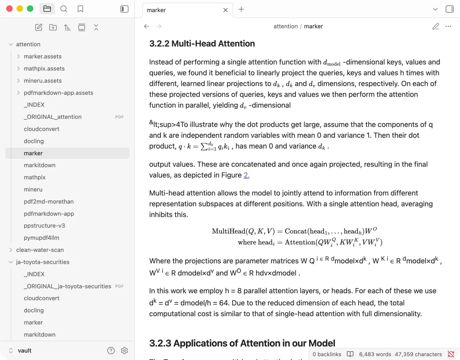Toggle the left sidebar
460x360 pixels.
click(x=124, y=9)
